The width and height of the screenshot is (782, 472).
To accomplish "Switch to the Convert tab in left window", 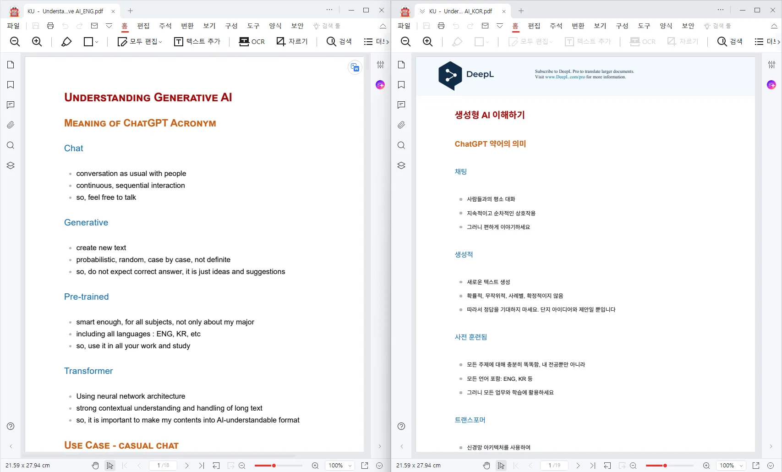I will coord(187,26).
